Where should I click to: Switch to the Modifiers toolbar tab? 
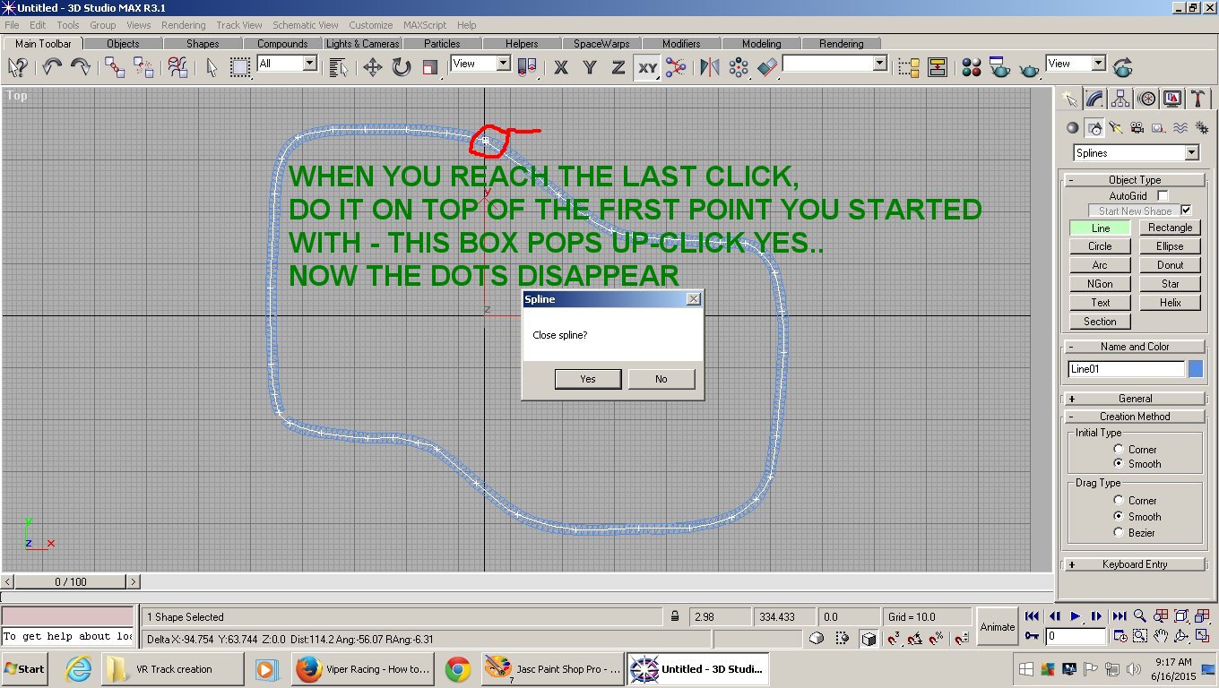681,43
